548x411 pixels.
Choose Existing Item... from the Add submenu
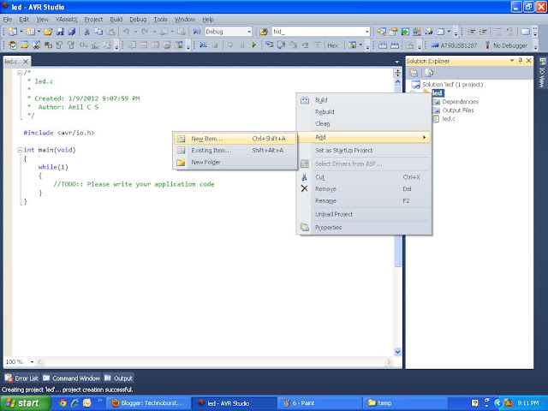point(235,151)
